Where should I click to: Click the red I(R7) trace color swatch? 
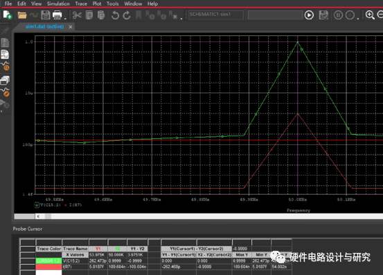coord(48,267)
